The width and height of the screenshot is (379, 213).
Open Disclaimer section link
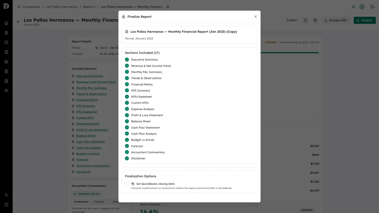tap(83, 172)
